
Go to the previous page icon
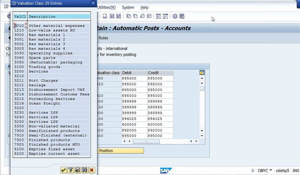[135, 16]
